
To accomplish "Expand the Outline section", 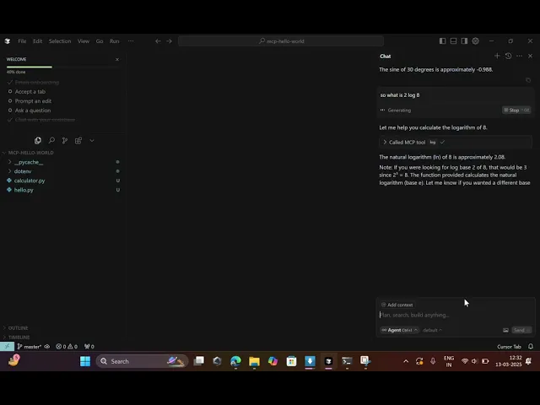I will pos(18,328).
